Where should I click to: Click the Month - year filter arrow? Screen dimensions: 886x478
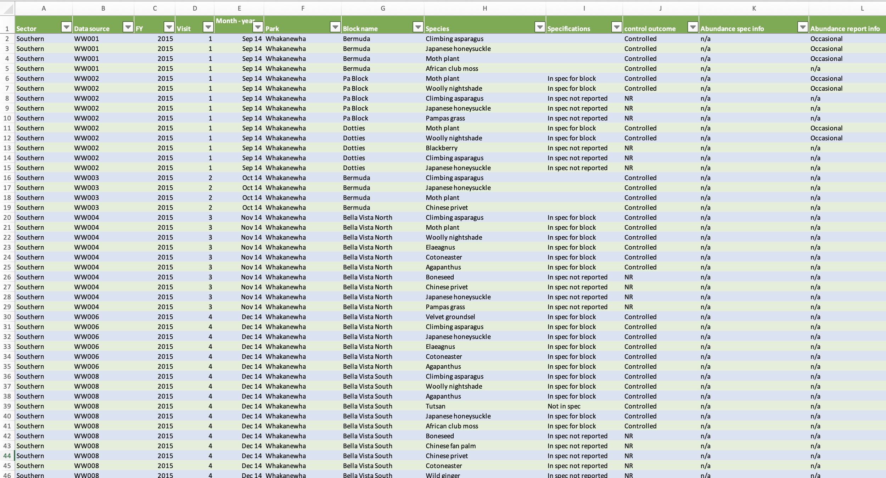click(x=258, y=27)
